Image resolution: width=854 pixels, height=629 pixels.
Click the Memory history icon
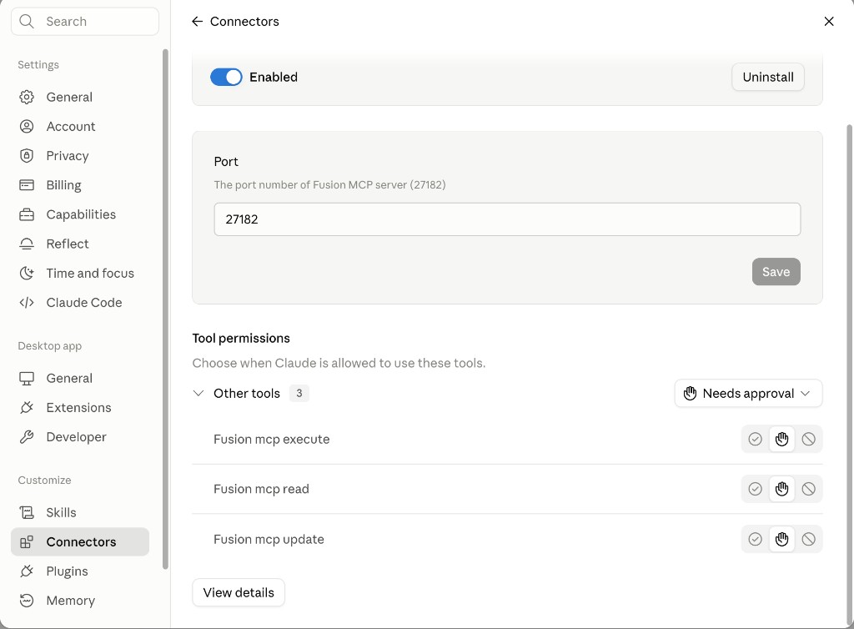click(27, 601)
